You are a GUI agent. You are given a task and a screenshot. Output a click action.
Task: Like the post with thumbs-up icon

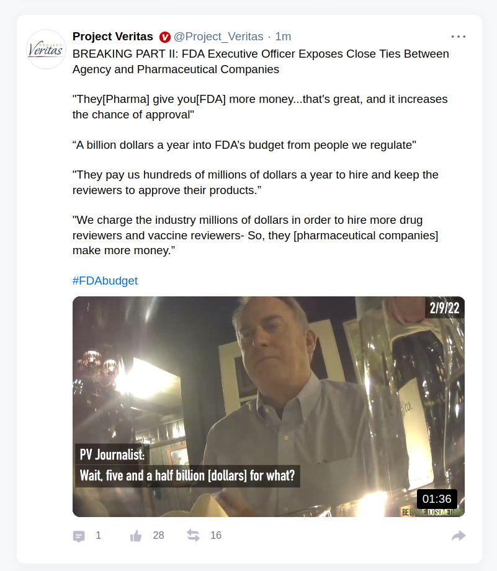136,536
